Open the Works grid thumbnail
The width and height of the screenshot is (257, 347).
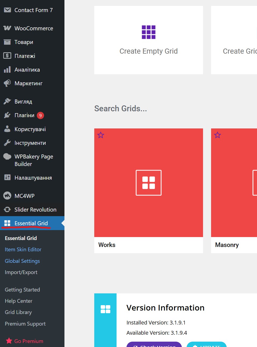click(149, 183)
